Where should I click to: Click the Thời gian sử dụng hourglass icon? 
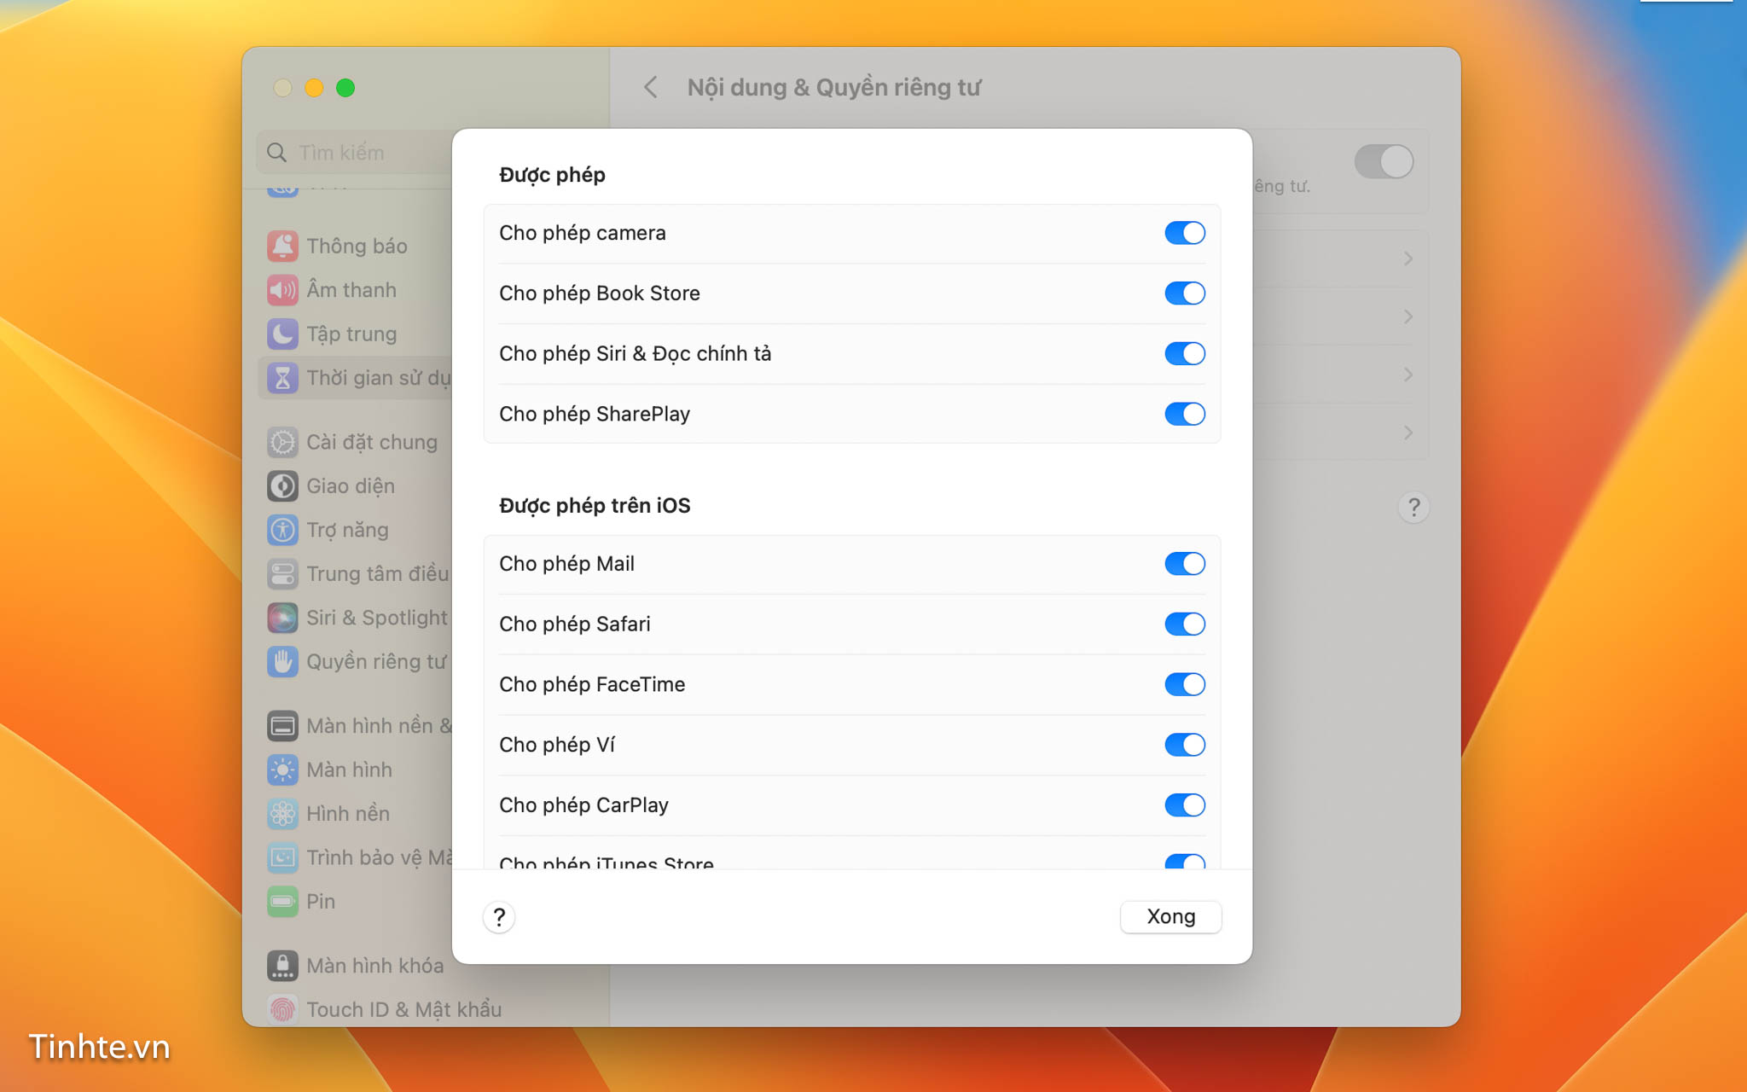[x=282, y=378]
